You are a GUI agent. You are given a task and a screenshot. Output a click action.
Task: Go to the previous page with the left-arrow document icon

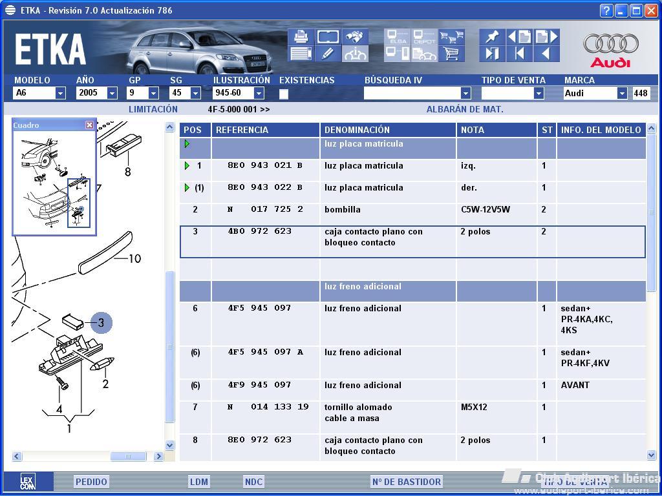tap(519, 37)
